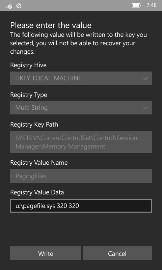162x270 pixels.
Task: Click the chevron on Registry Type combo box
Action: point(145,108)
